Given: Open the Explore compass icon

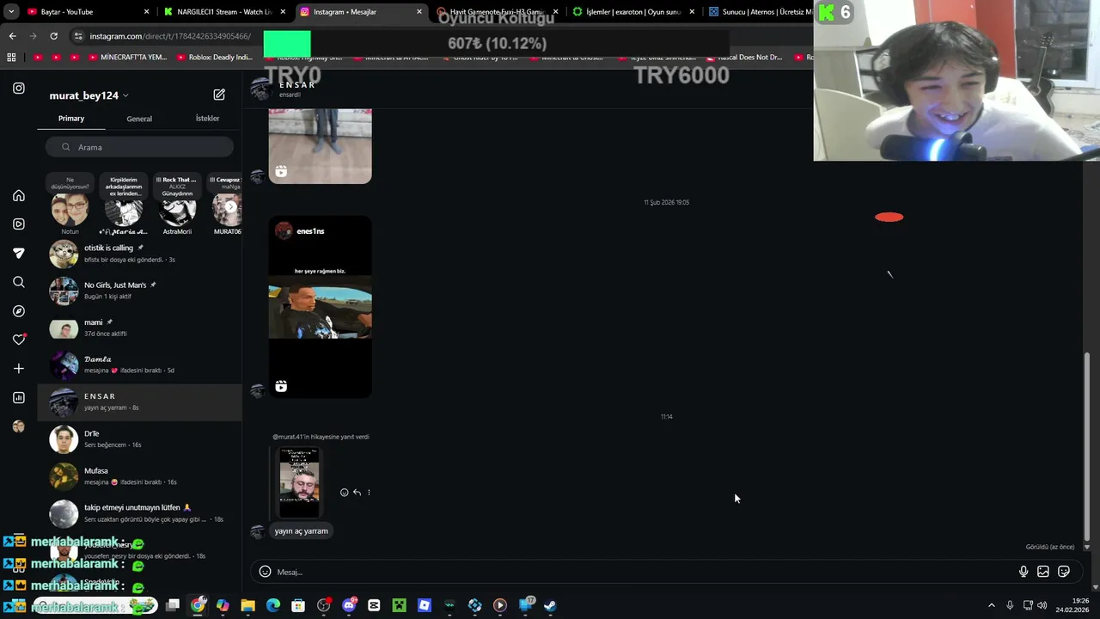Looking at the screenshot, I should [19, 311].
